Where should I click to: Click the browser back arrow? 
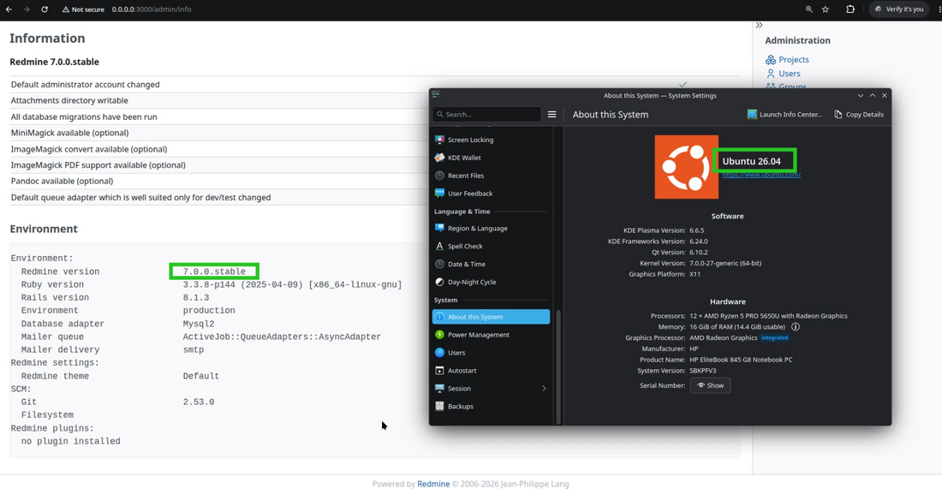pos(9,9)
